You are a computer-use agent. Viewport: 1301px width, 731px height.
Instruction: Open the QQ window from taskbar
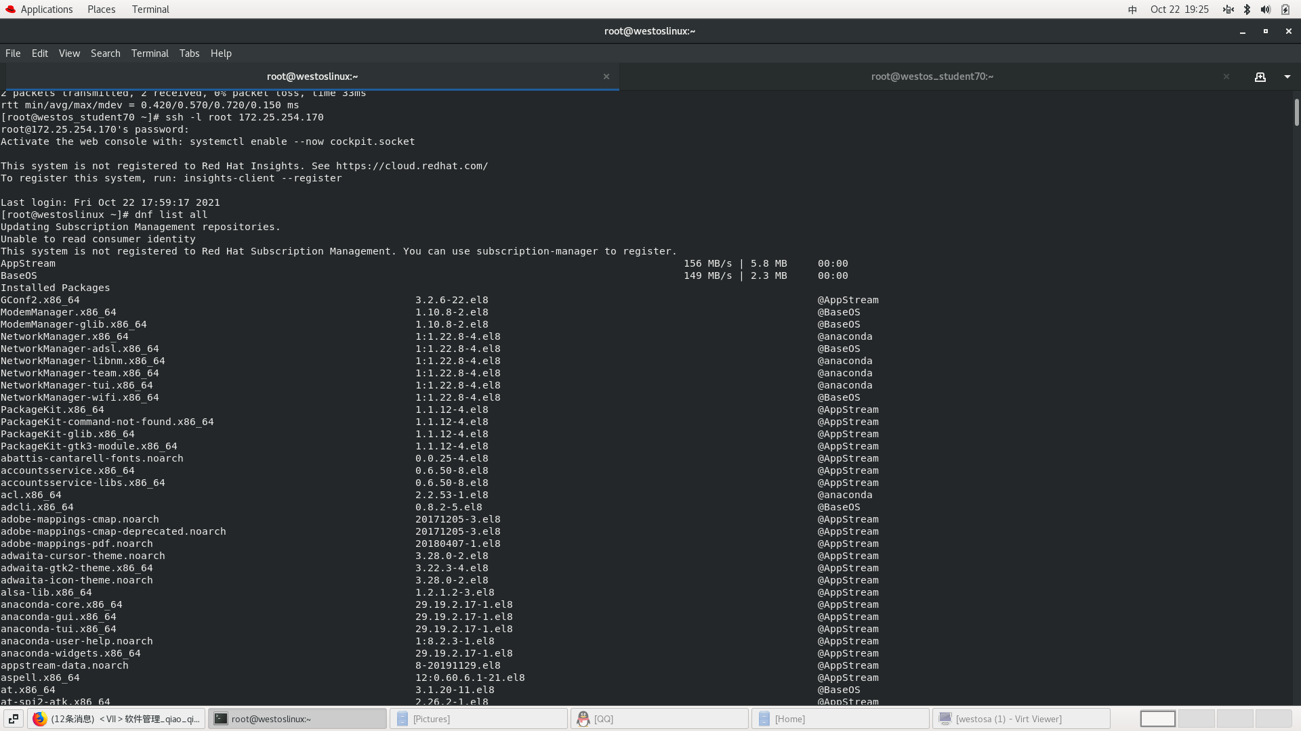click(659, 719)
